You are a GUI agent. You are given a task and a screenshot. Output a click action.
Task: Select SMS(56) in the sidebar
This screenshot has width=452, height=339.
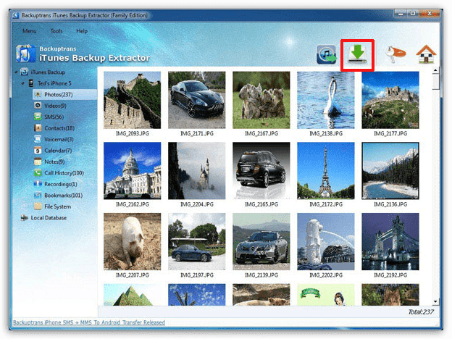[x=54, y=117]
